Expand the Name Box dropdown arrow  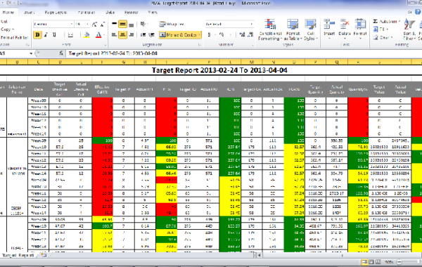[31, 53]
